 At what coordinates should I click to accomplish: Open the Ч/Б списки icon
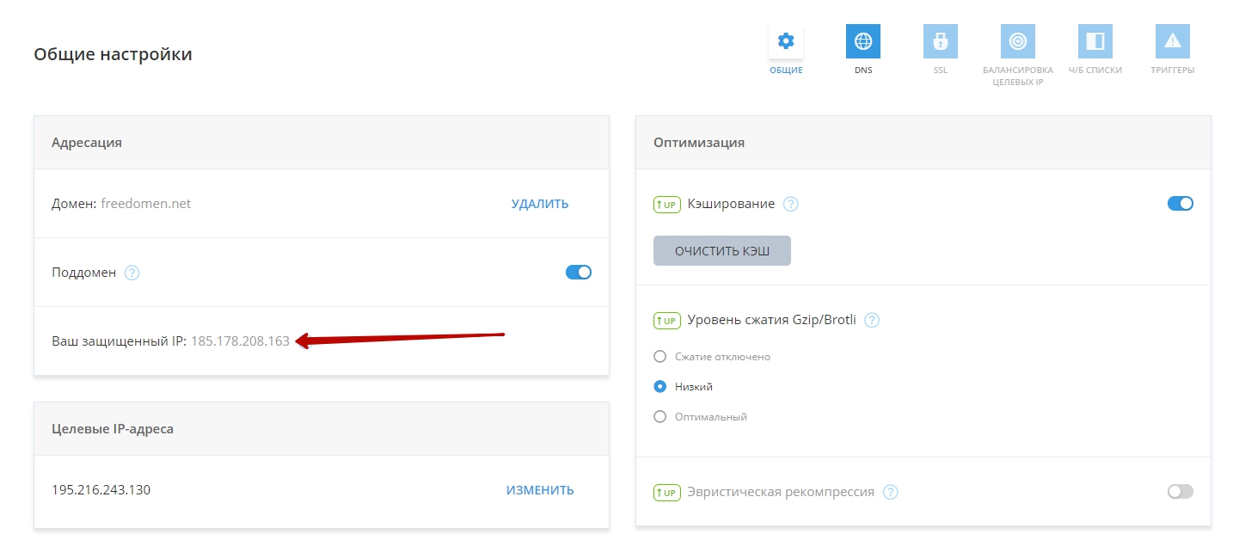(x=1095, y=41)
